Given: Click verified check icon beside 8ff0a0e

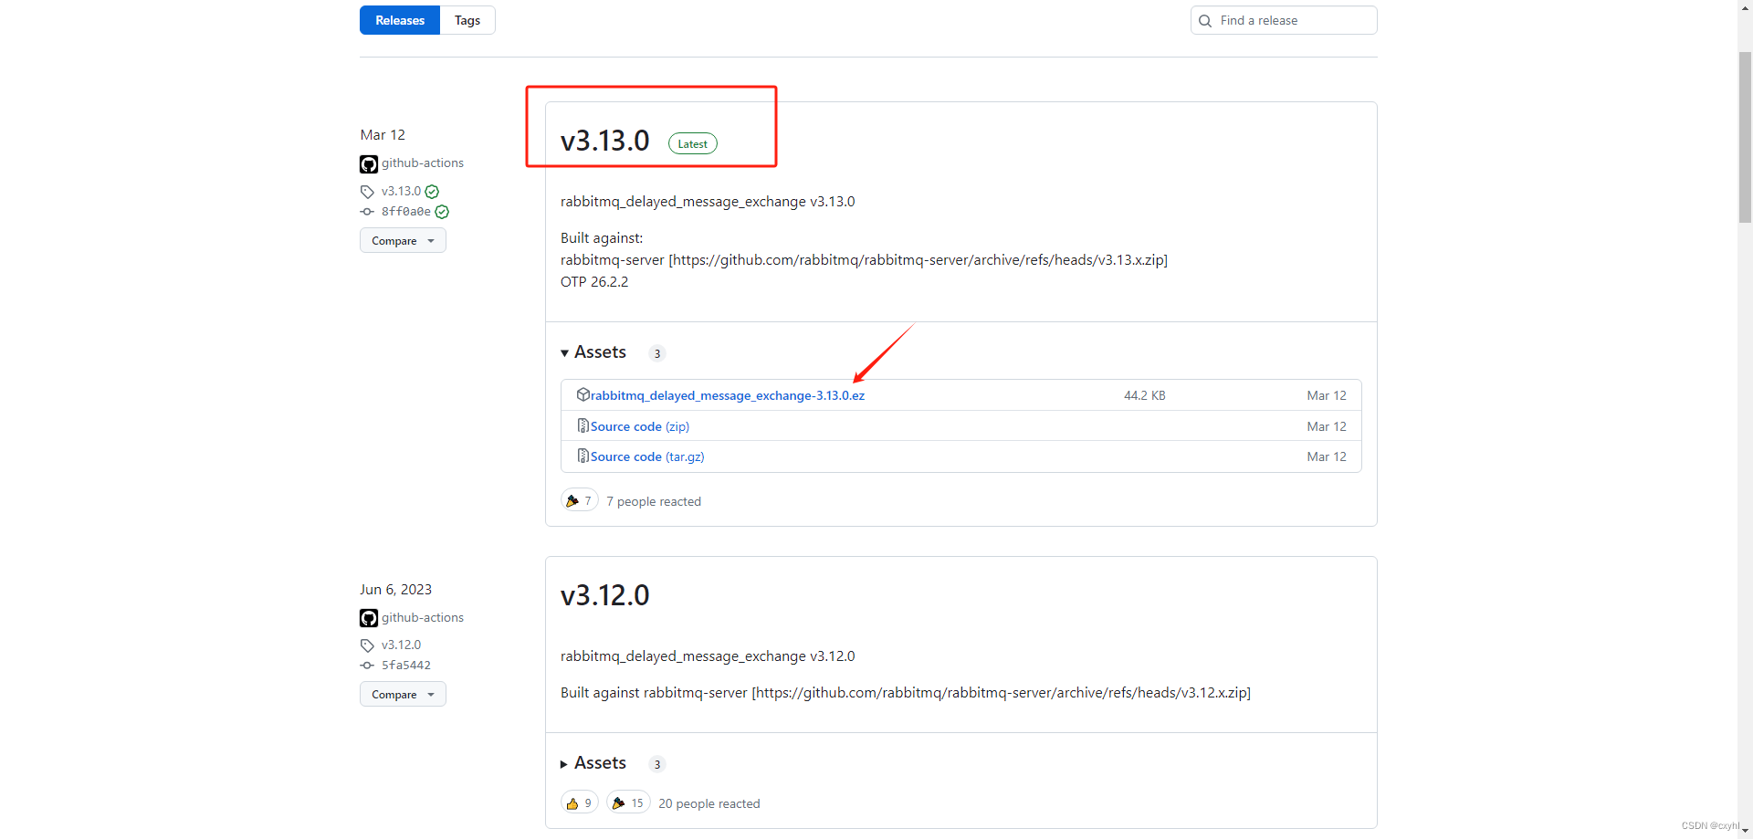Looking at the screenshot, I should 442,212.
